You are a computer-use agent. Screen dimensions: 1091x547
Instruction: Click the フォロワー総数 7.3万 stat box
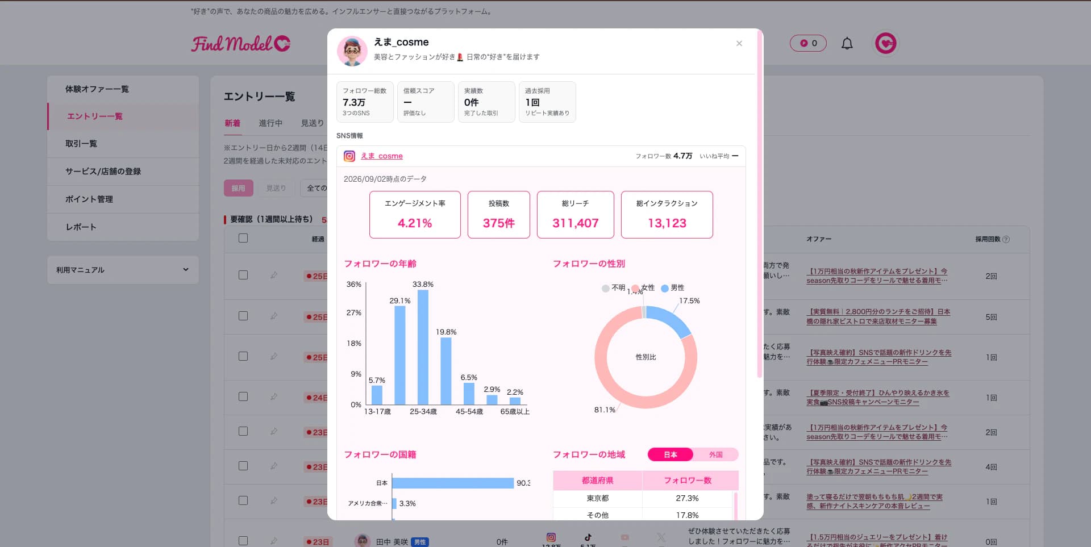tap(365, 102)
